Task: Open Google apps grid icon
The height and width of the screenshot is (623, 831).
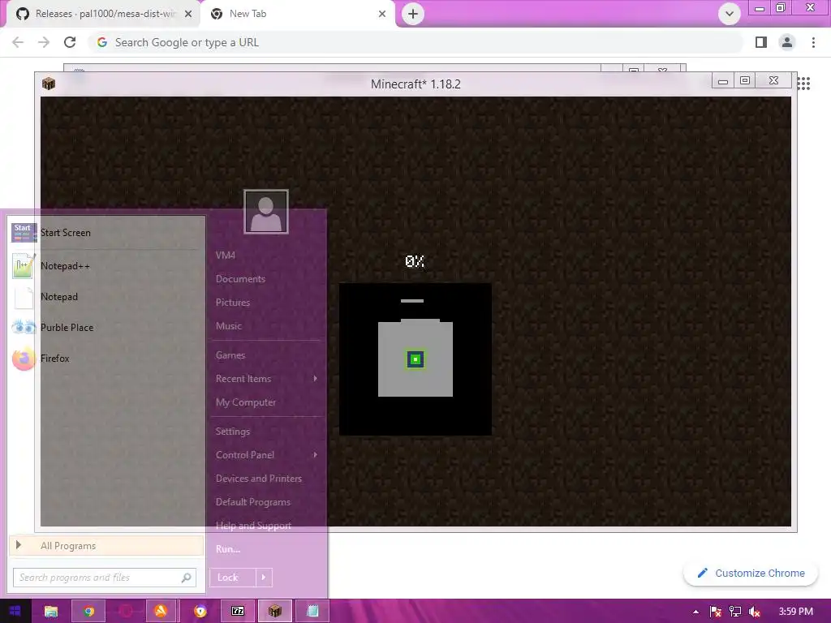Action: (803, 84)
